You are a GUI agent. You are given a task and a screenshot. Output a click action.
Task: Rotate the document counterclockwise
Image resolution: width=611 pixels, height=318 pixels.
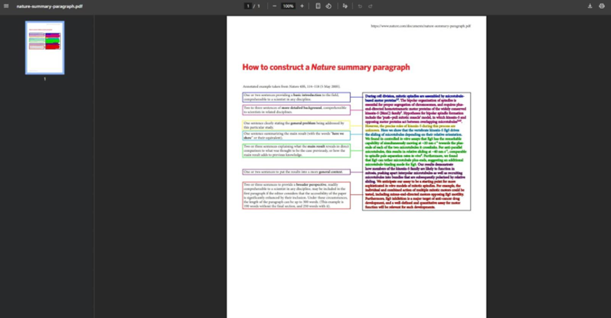click(x=329, y=6)
